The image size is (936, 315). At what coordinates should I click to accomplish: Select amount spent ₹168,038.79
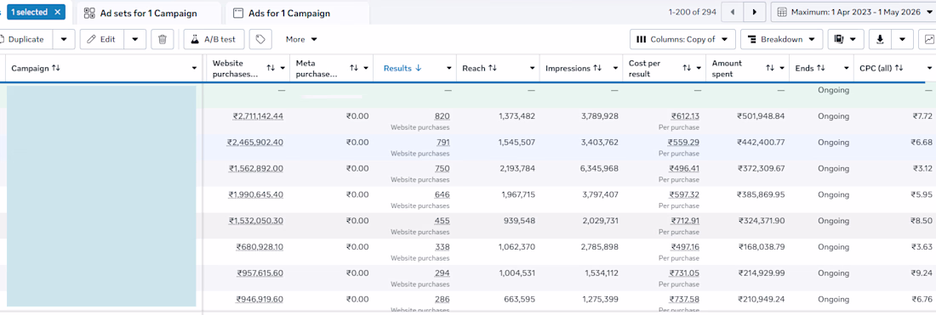pyautogui.click(x=762, y=247)
